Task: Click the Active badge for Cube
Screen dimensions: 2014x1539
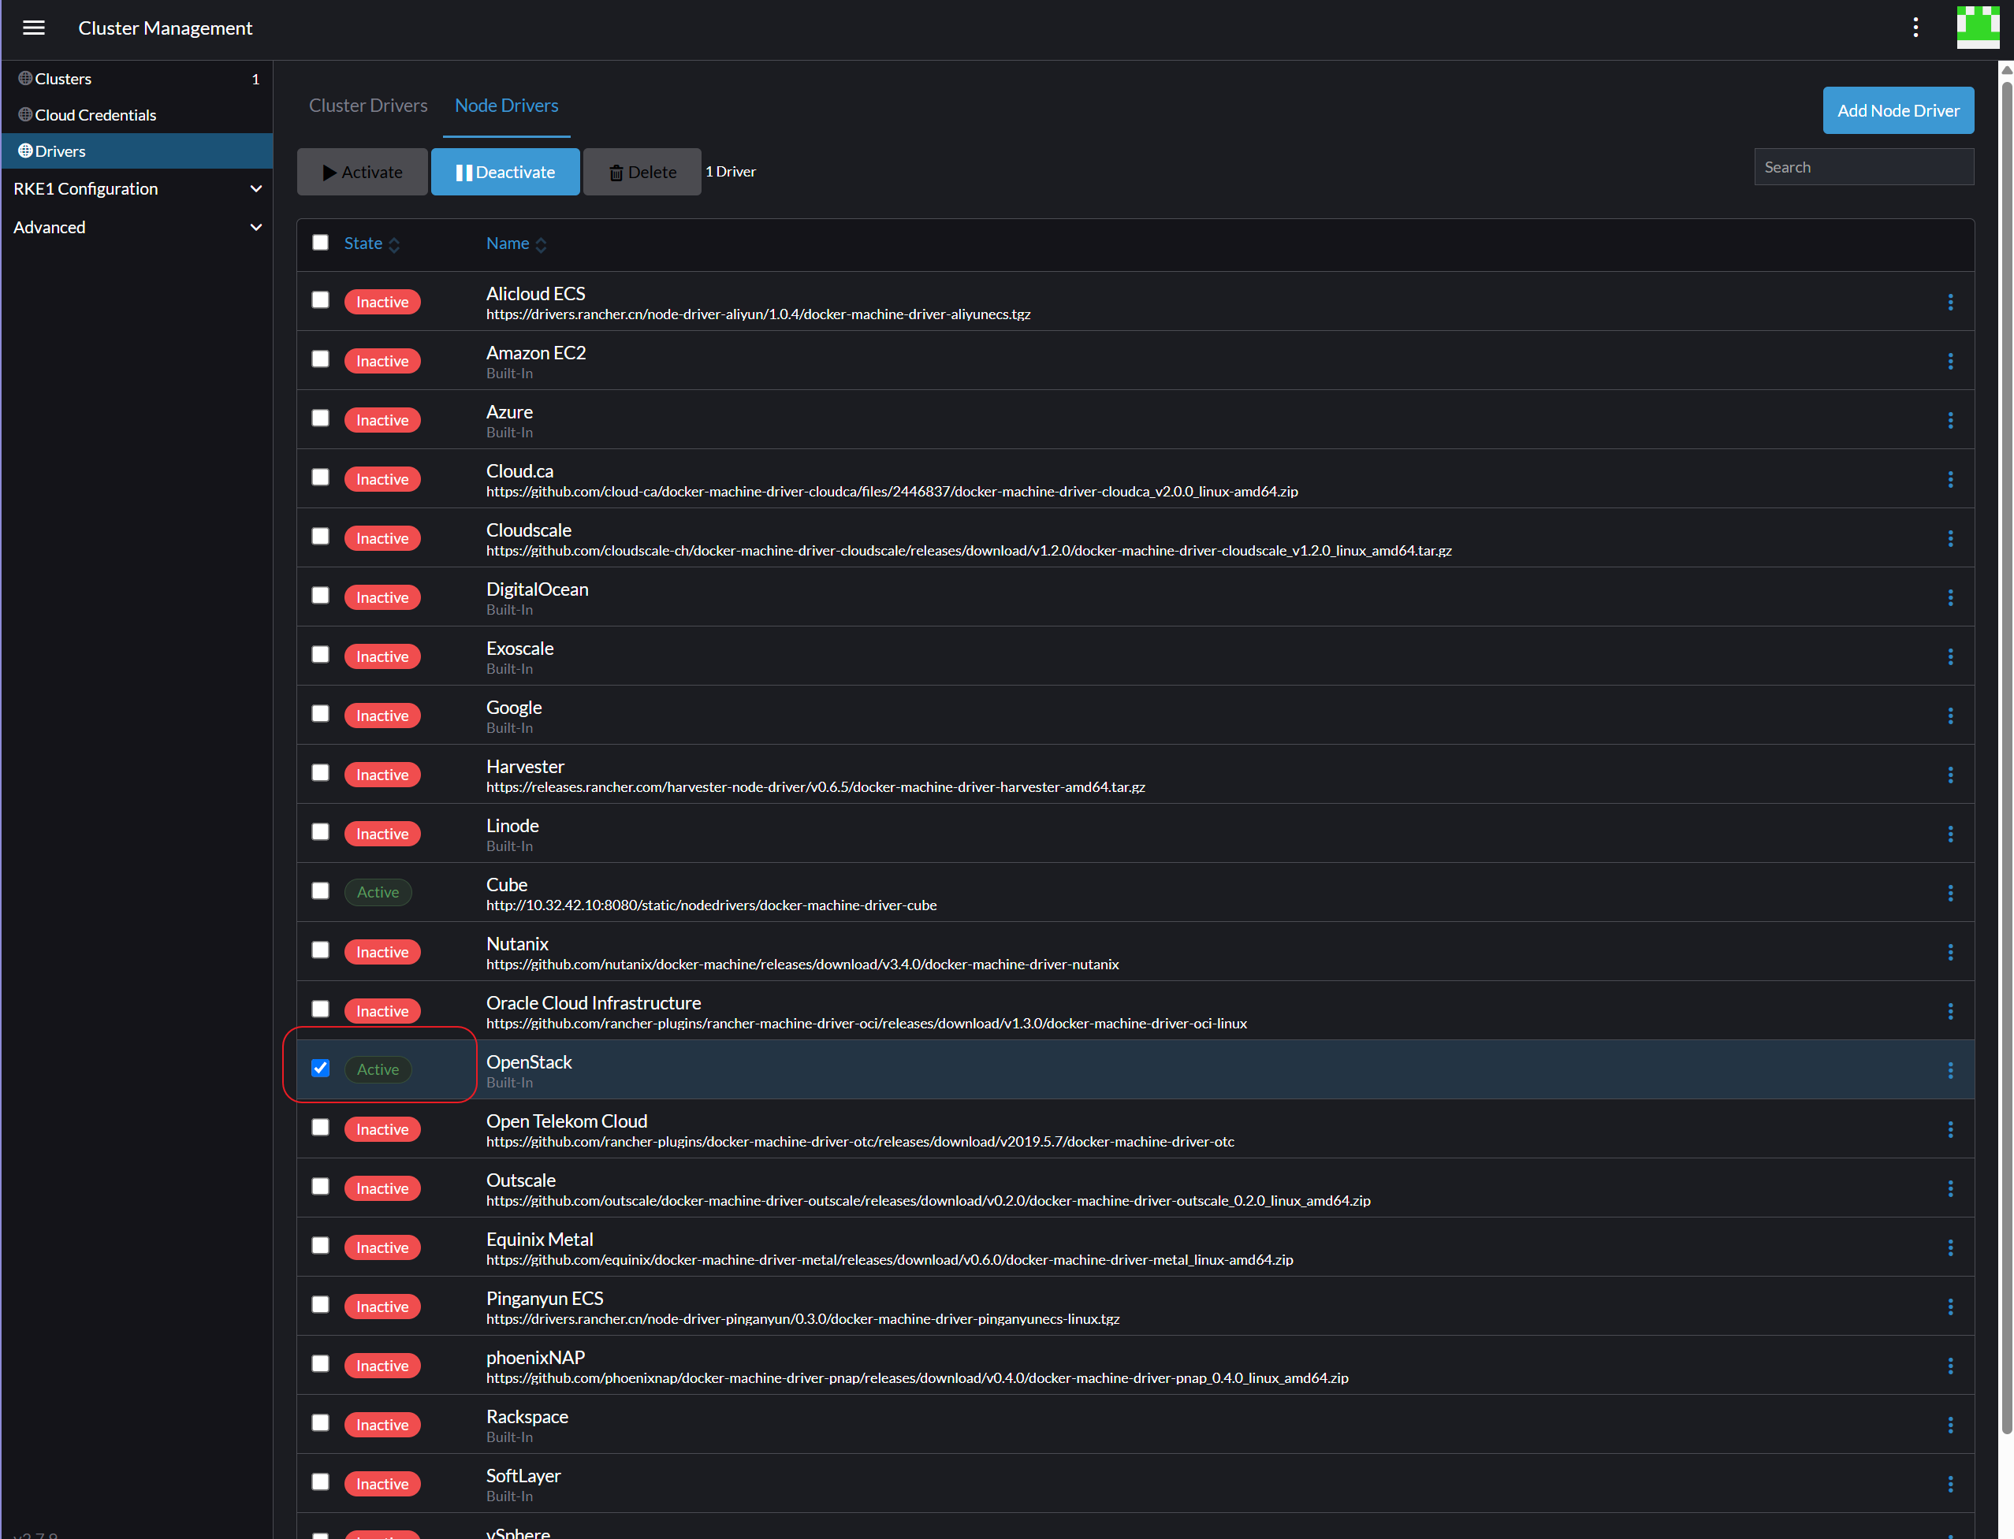Action: (x=378, y=892)
